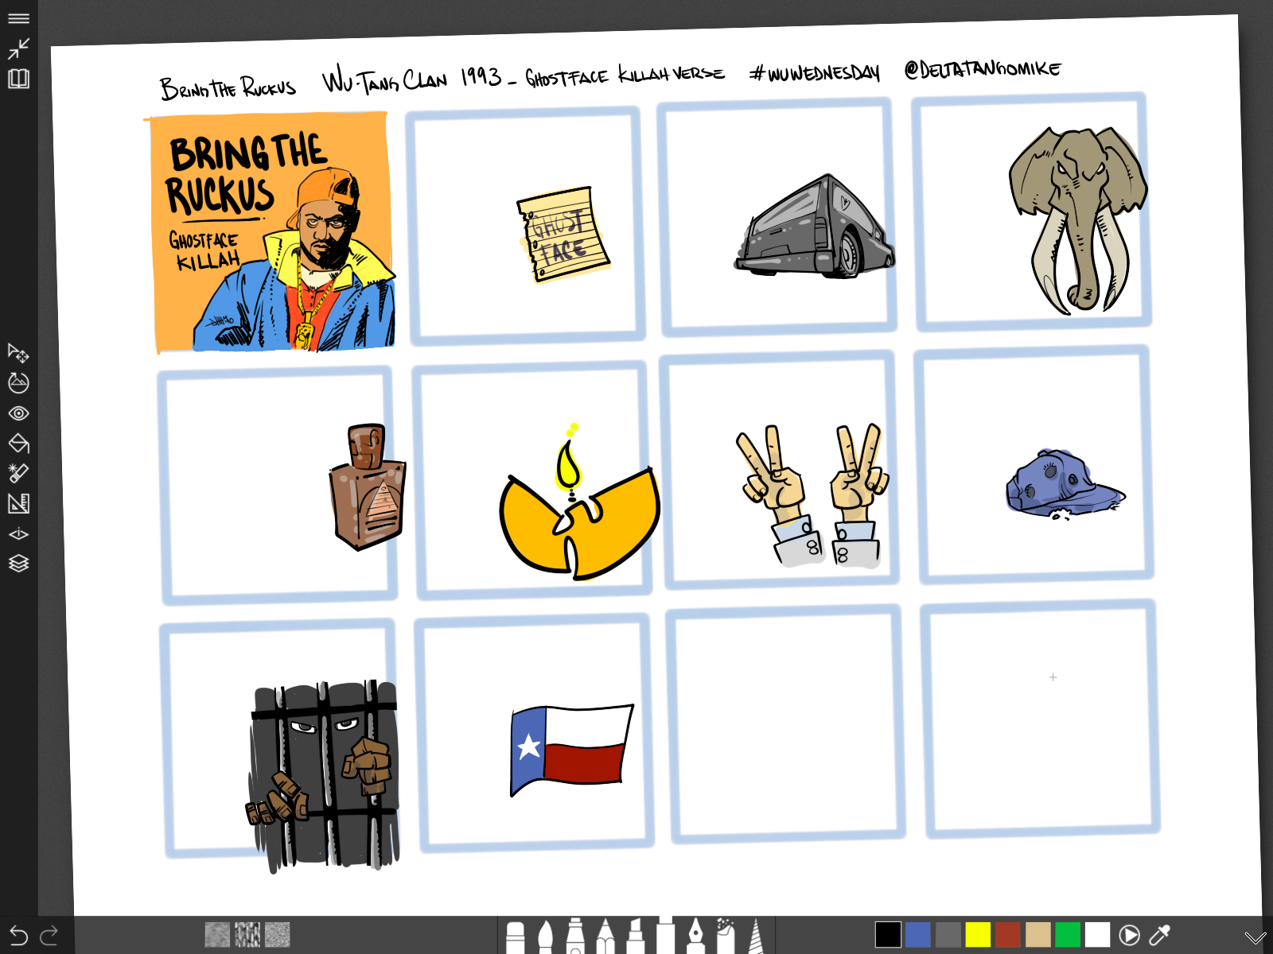
Task: Tap the yellow Wu-Tang logo drawing
Action: [x=579, y=501]
